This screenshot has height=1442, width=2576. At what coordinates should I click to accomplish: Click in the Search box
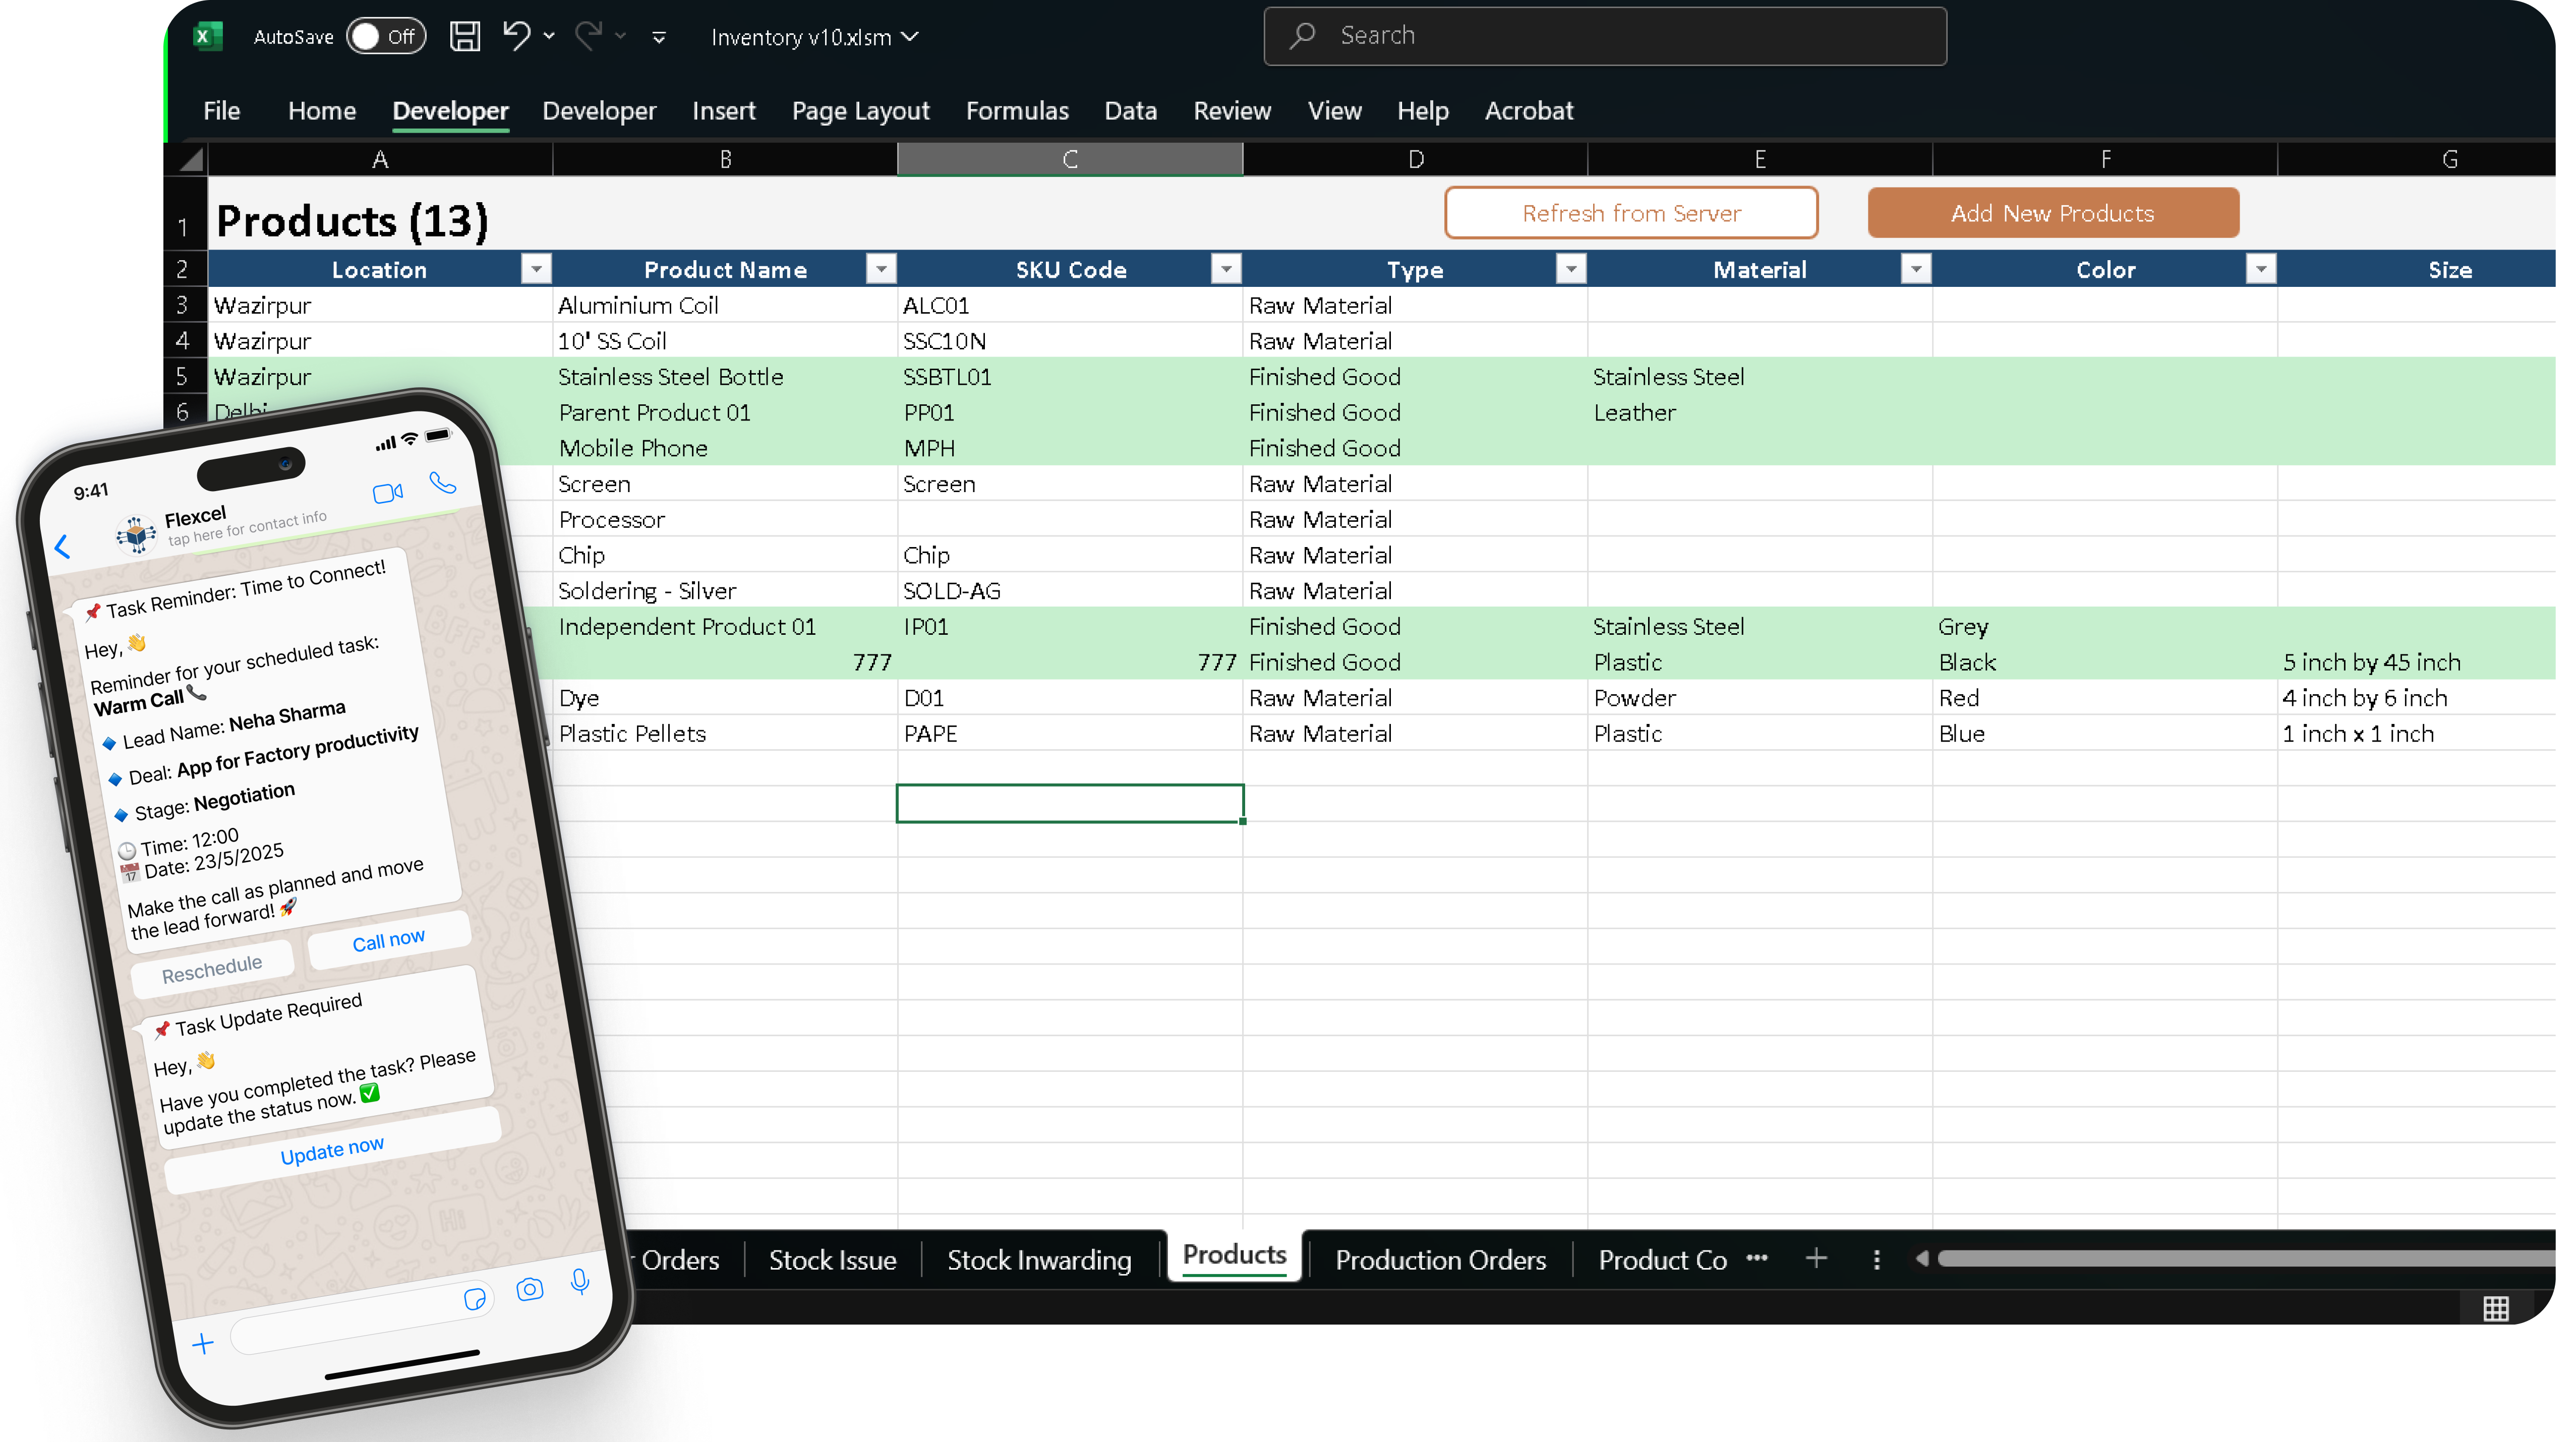1605,36
